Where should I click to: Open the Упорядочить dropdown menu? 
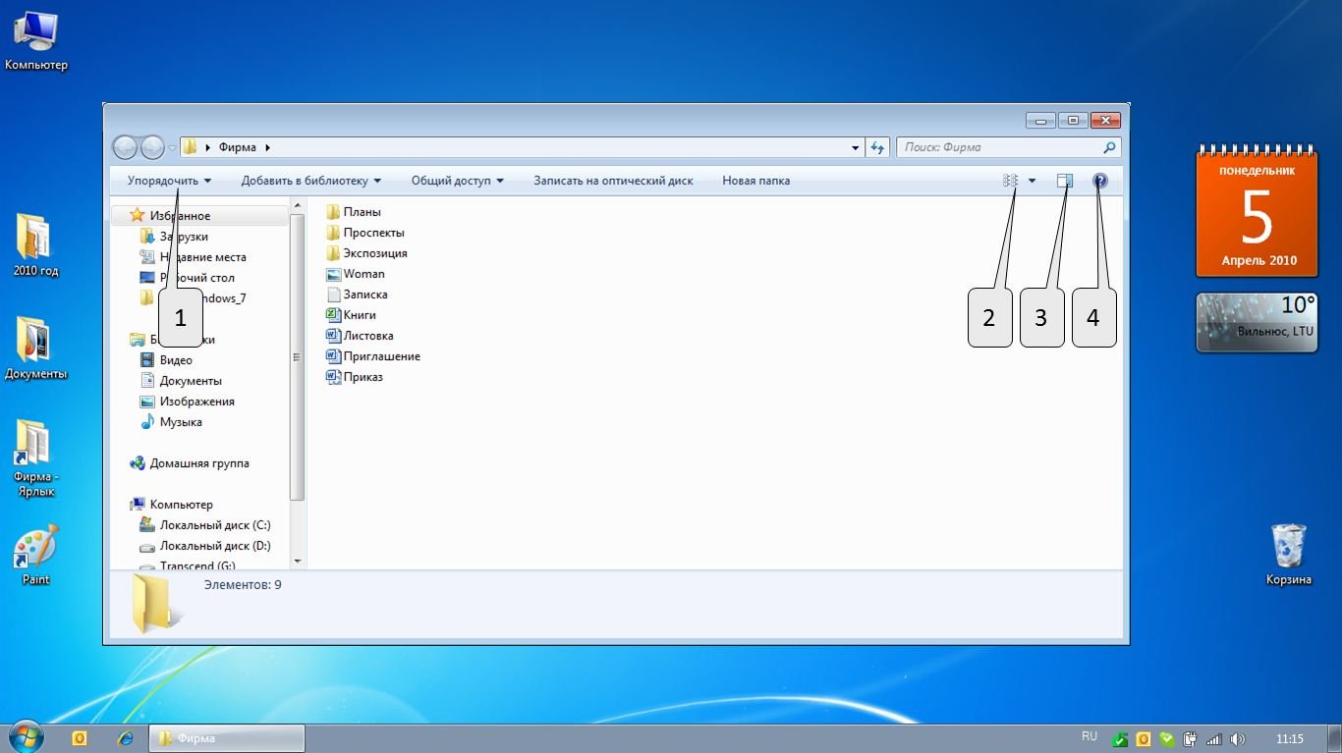(x=169, y=181)
